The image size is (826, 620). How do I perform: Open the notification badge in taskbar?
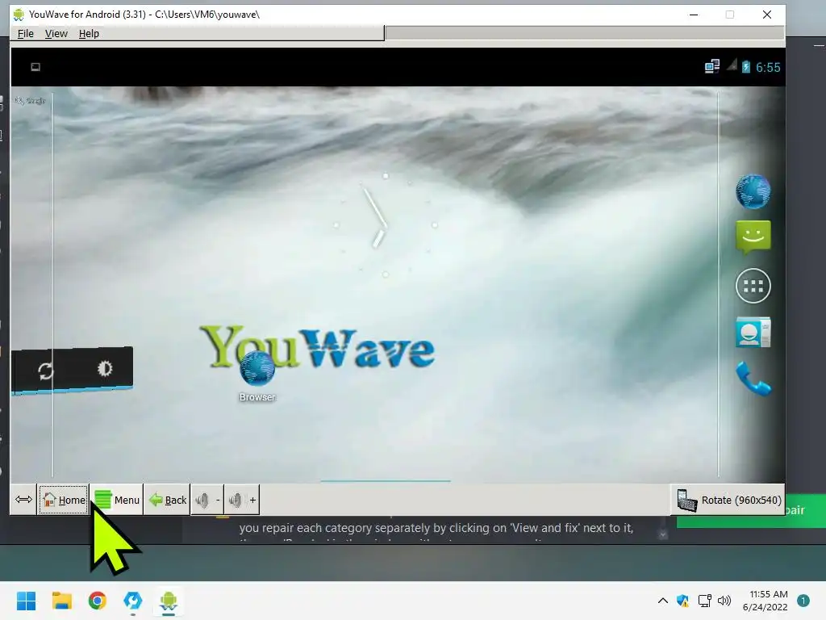(803, 601)
